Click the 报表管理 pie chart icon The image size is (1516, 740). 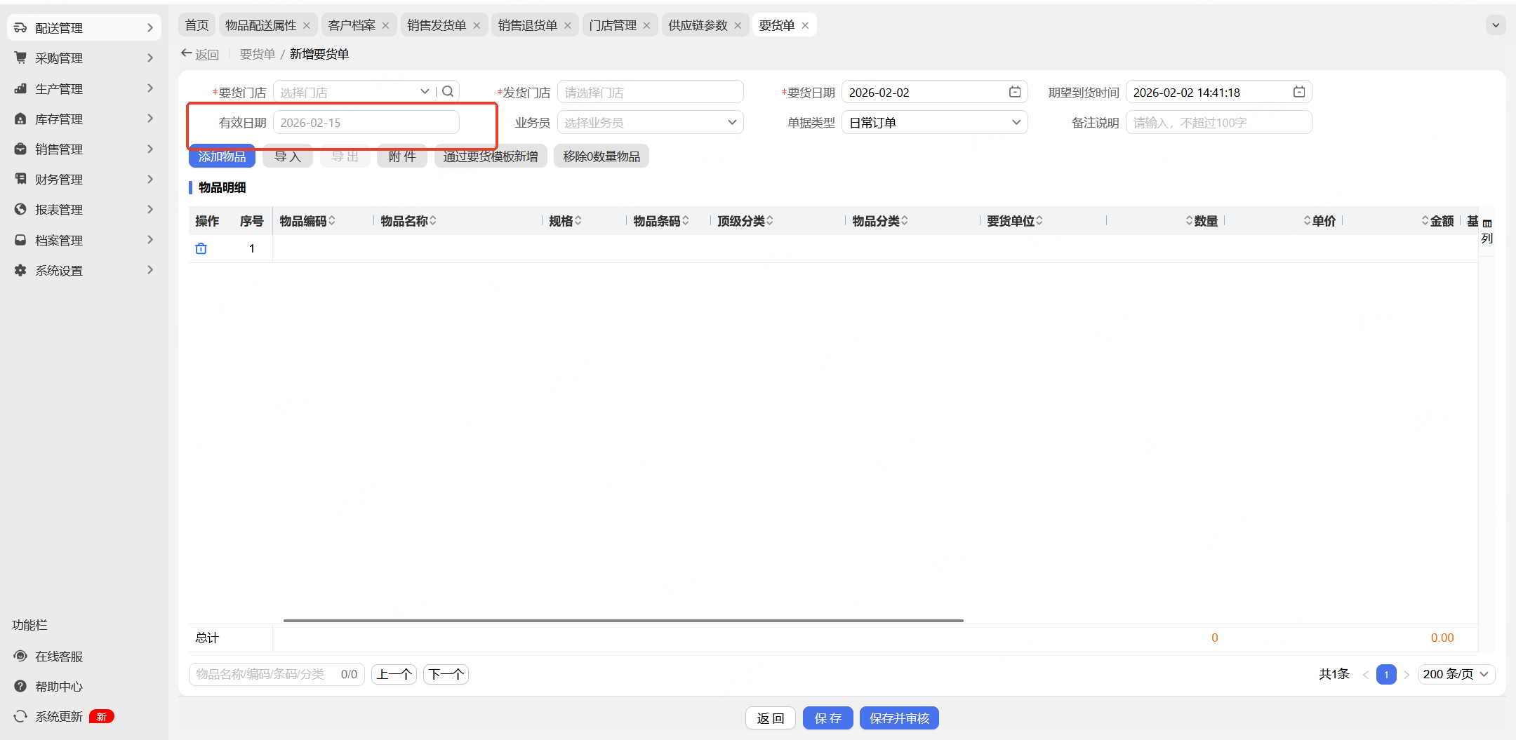(20, 210)
